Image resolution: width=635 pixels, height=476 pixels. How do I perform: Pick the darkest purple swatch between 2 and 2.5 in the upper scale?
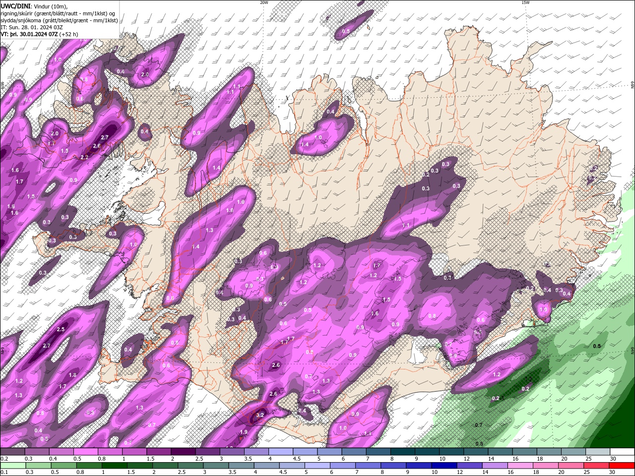click(x=183, y=452)
